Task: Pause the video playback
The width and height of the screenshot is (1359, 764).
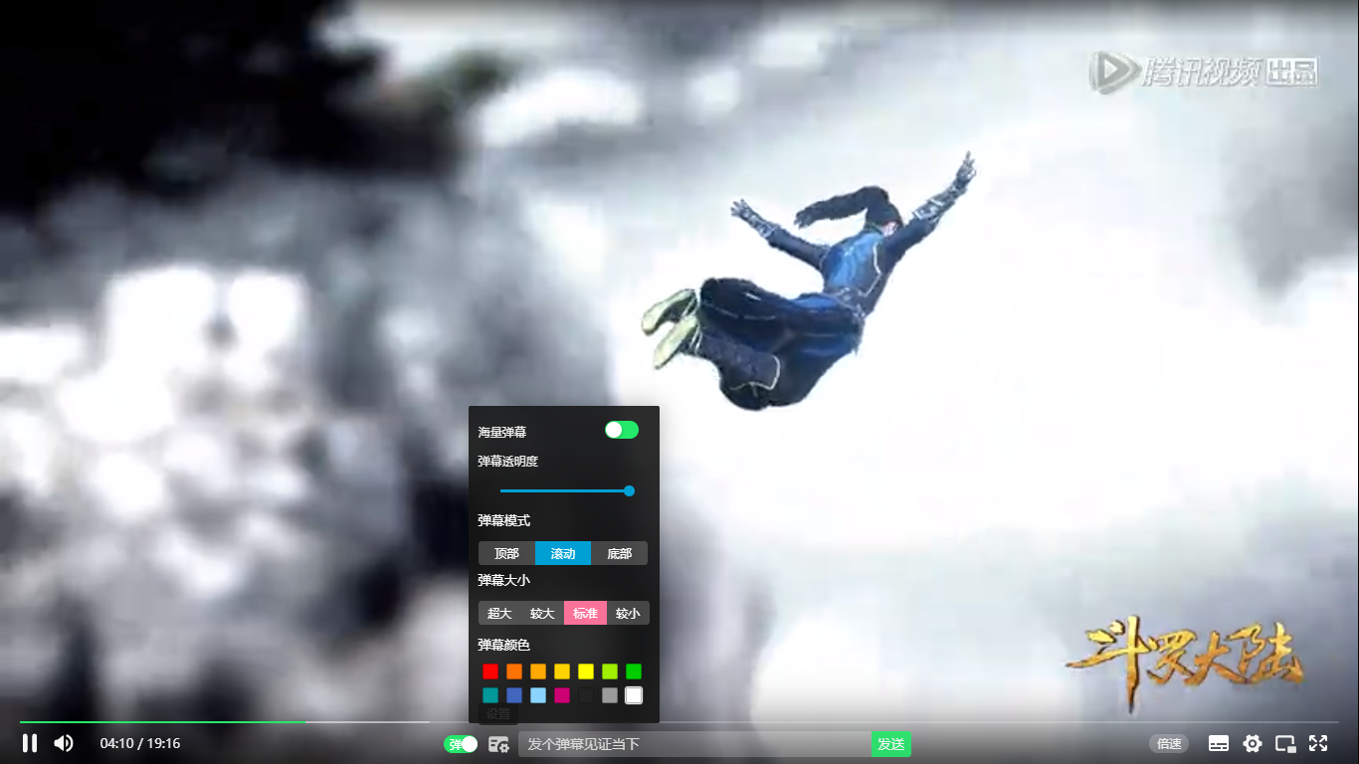Action: 30,743
